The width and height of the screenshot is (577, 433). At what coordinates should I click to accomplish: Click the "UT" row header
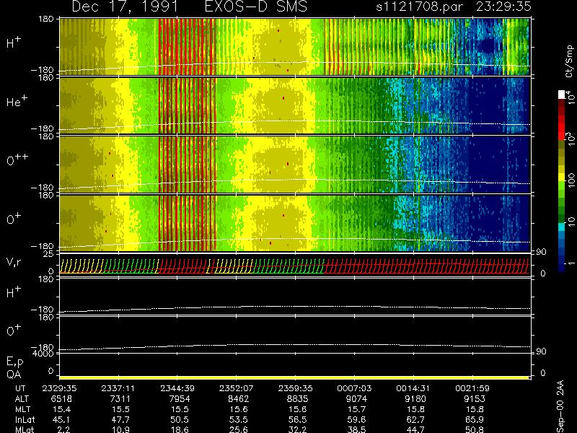[20, 388]
